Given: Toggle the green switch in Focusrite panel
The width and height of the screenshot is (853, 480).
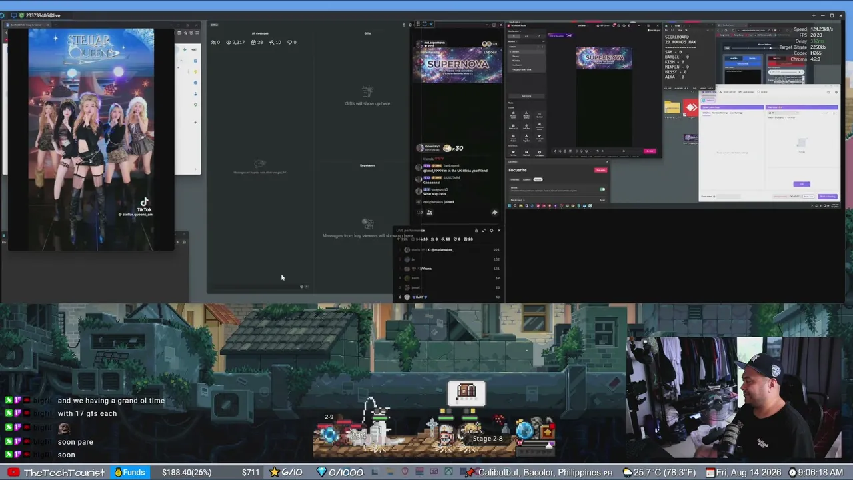Looking at the screenshot, I should point(602,189).
